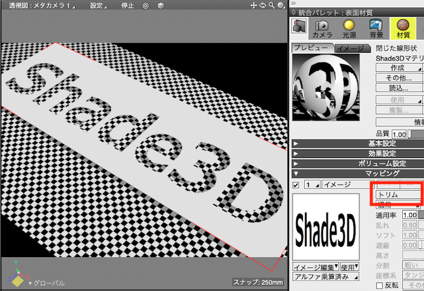Click the 適用率 slider
The image size is (424, 291).
click(x=421, y=215)
